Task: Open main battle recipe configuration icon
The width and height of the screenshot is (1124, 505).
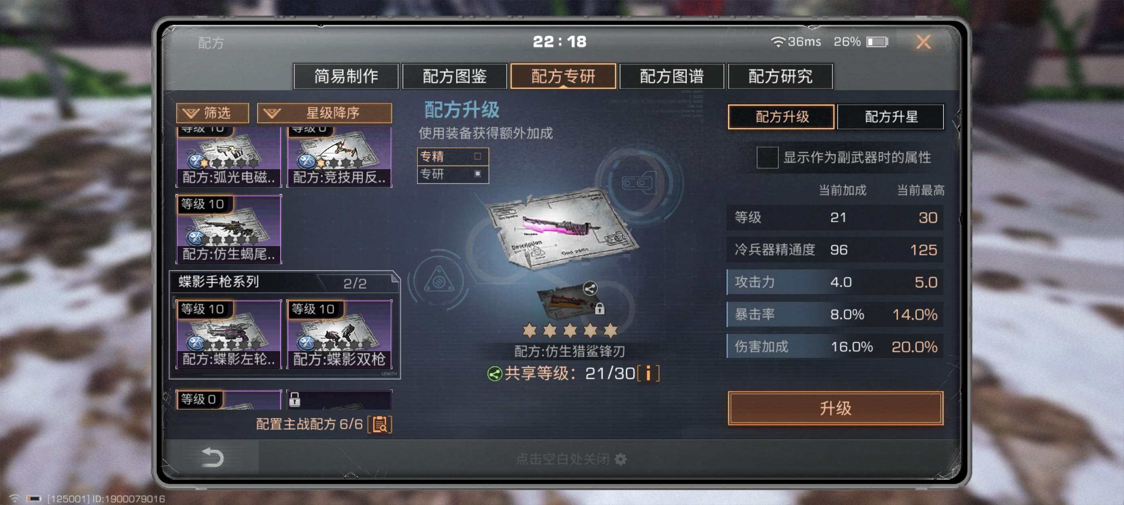Action: click(380, 424)
